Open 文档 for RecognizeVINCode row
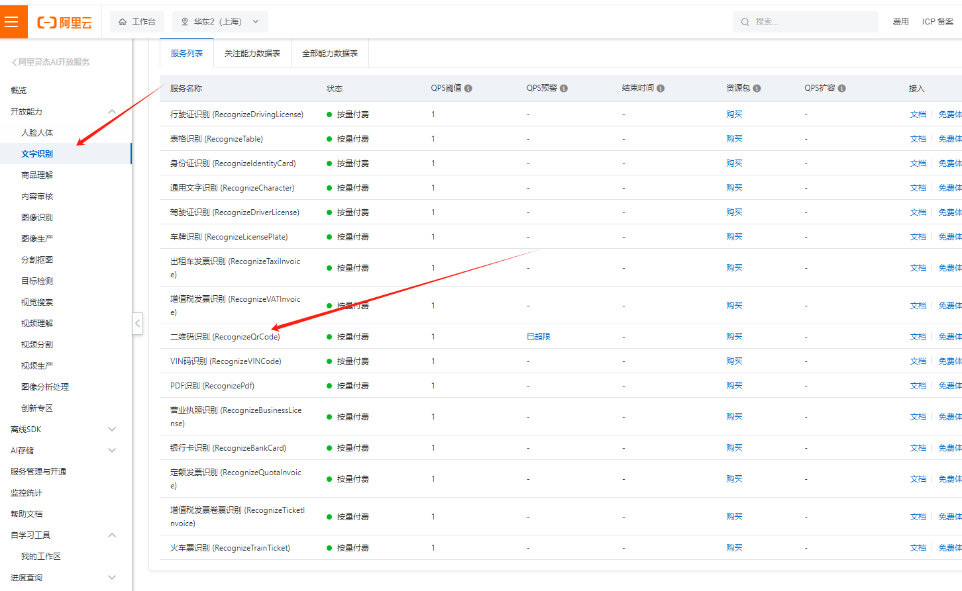The width and height of the screenshot is (962, 591). [x=918, y=361]
